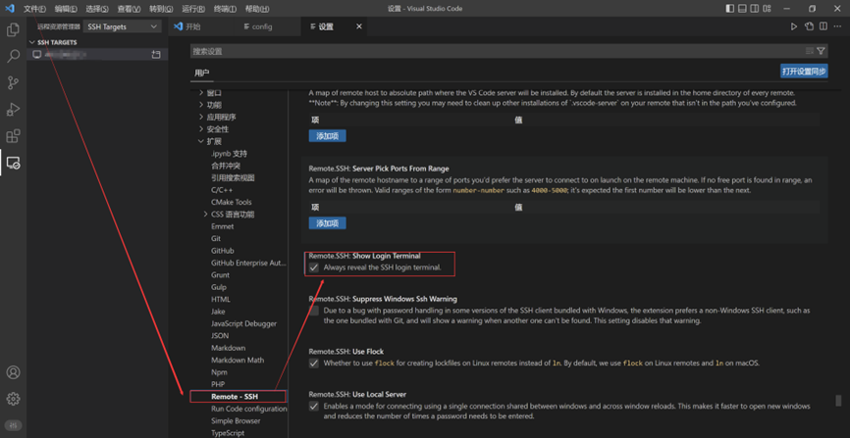The width and height of the screenshot is (850, 438).
Task: Click the 打开设置同步 button
Action: (x=804, y=71)
